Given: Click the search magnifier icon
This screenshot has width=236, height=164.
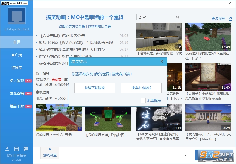Looking at the screenshot, I should point(178,17).
